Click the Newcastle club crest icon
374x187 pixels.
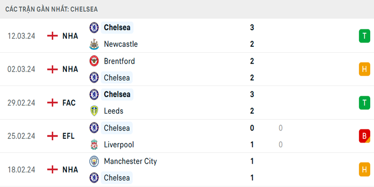point(94,44)
